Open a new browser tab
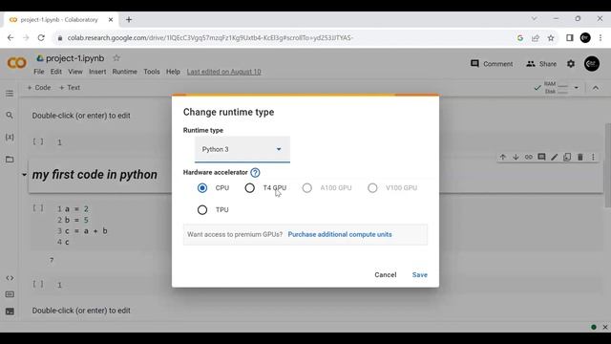Viewport: 611px width, 344px height. [129, 19]
